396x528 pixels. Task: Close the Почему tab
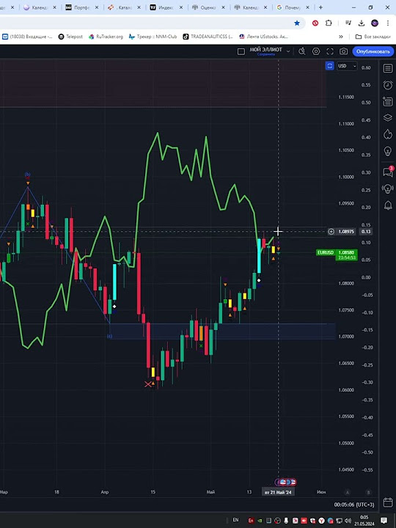[x=307, y=7]
